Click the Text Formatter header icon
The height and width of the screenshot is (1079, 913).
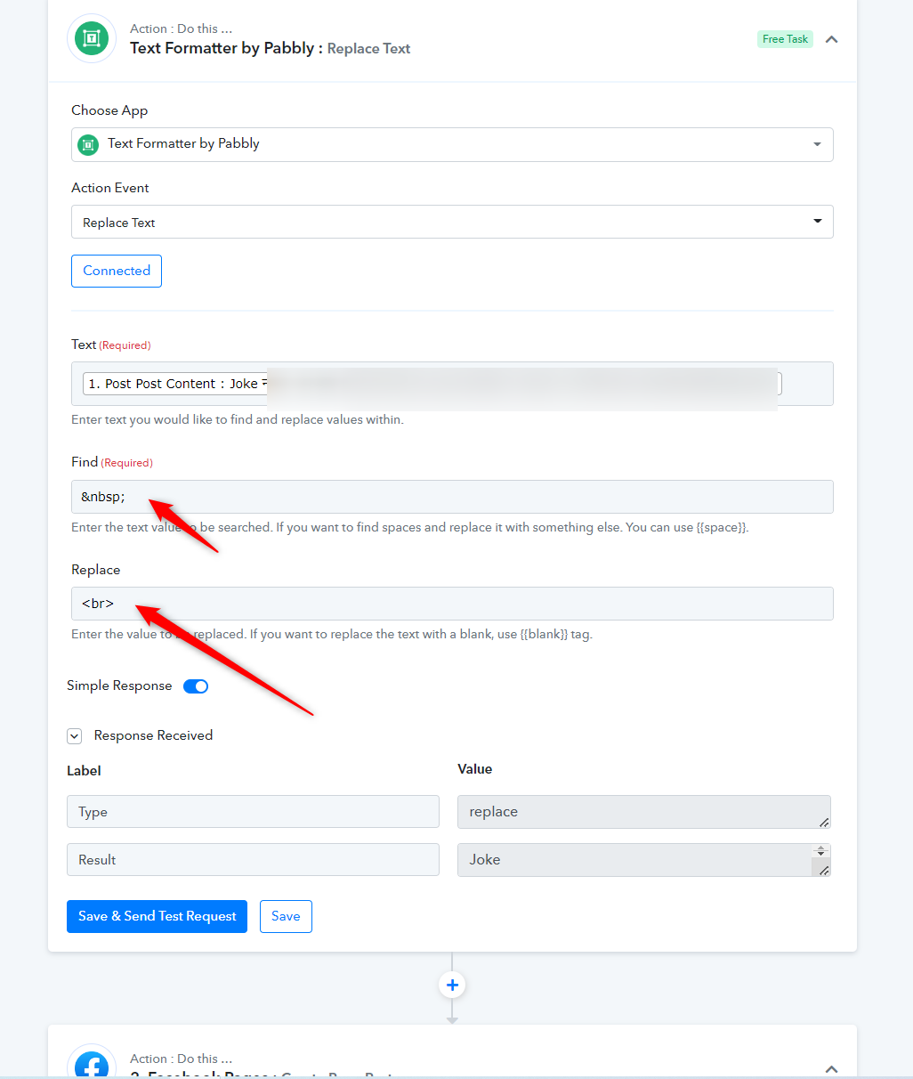coord(92,38)
